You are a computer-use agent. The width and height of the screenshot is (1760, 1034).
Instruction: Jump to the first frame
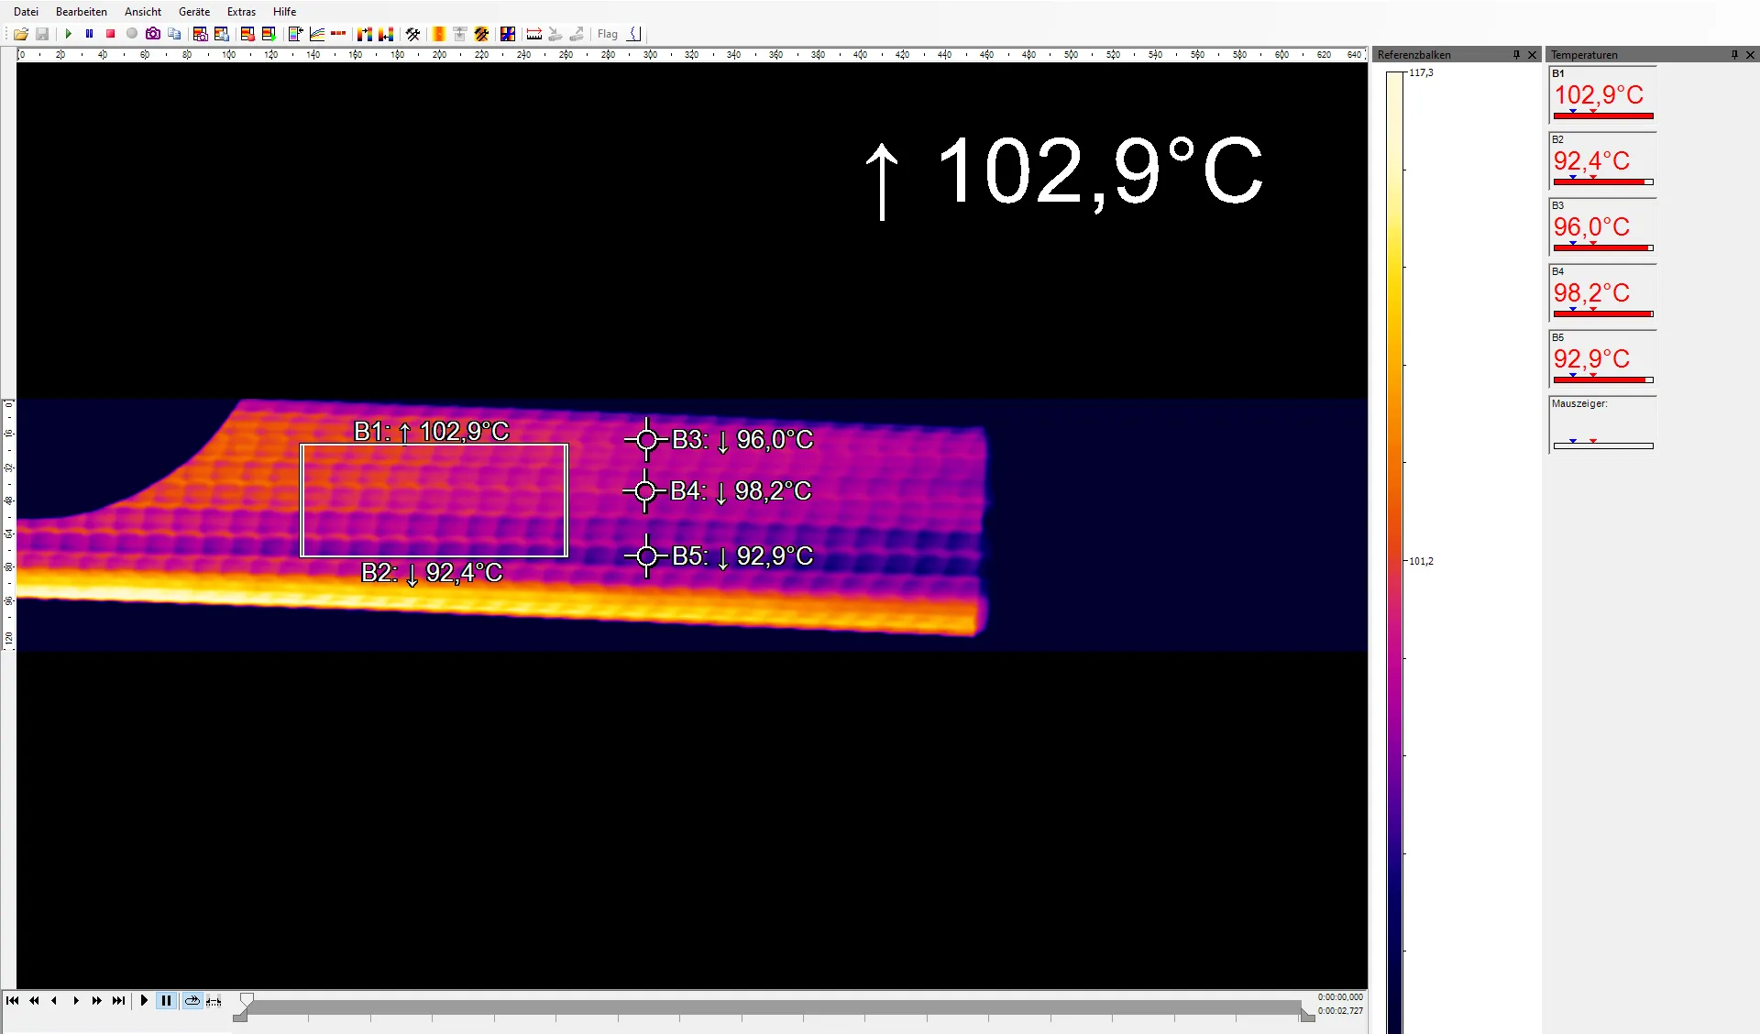pos(13,1000)
